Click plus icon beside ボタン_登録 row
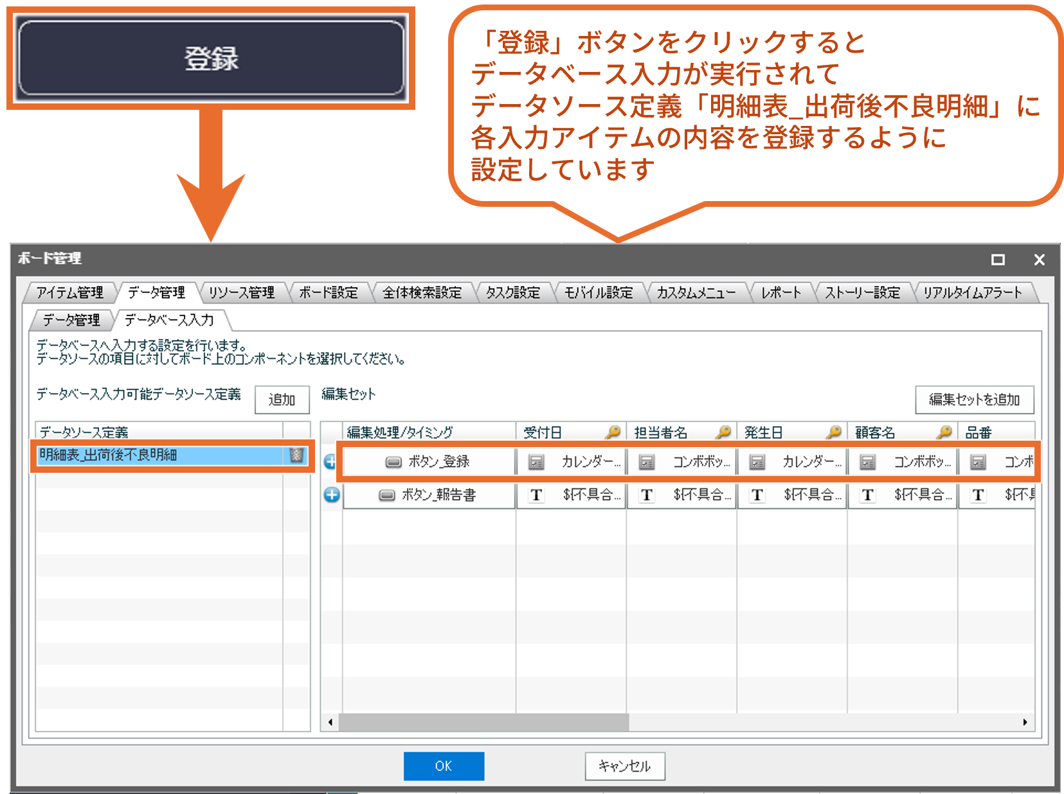 [x=330, y=461]
